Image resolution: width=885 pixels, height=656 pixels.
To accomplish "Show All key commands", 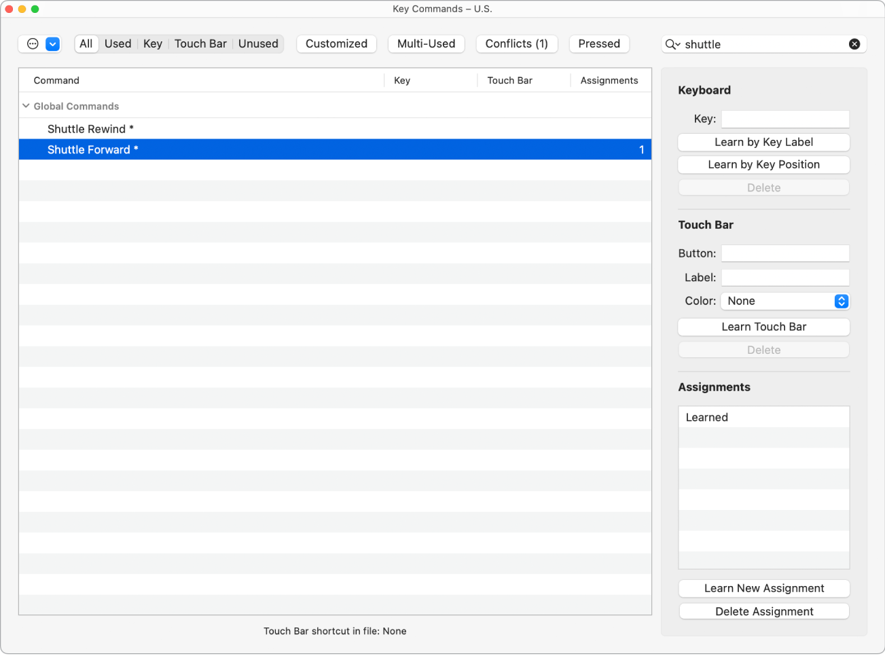I will pyautogui.click(x=86, y=43).
